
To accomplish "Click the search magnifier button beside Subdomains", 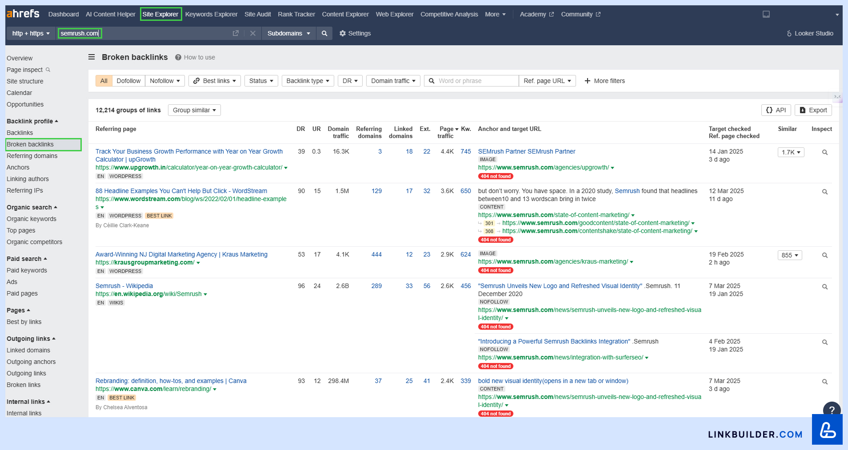I will point(324,33).
